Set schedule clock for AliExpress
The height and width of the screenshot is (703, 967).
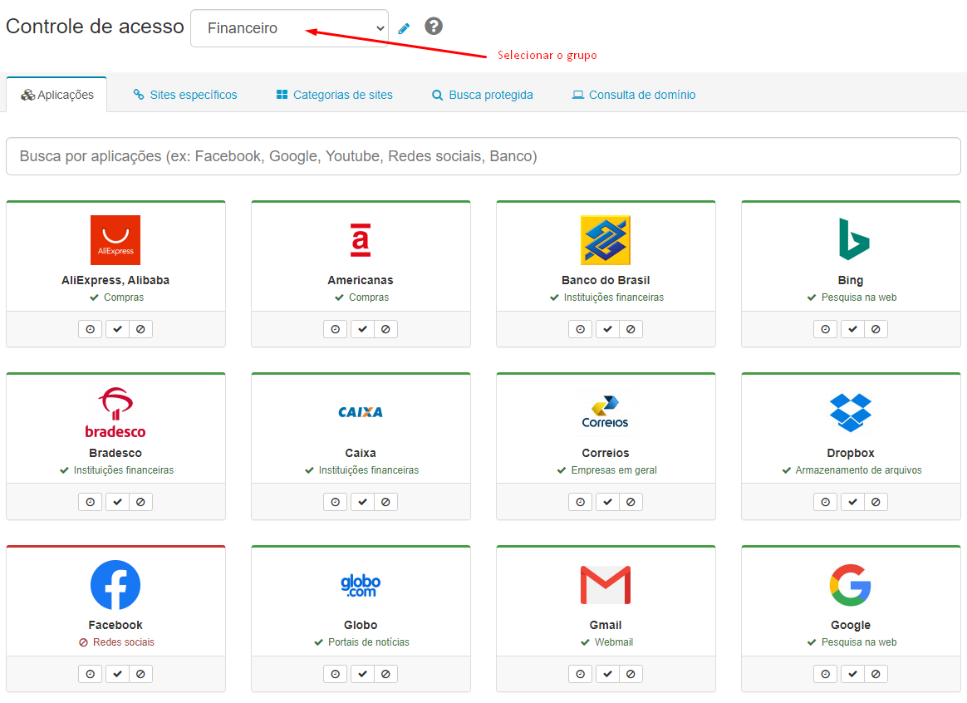pyautogui.click(x=90, y=329)
